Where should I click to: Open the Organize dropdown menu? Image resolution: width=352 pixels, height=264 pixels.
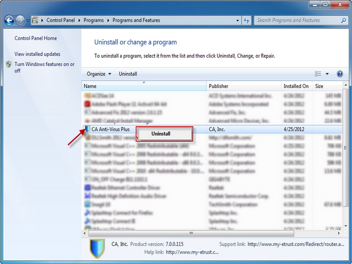(99, 74)
